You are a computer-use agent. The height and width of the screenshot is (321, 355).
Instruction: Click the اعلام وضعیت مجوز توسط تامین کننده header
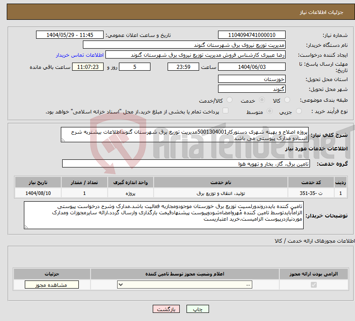[x=185, y=274]
